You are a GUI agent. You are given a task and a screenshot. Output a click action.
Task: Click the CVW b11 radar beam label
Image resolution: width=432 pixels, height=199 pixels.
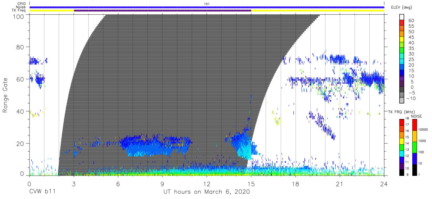[x=42, y=192]
